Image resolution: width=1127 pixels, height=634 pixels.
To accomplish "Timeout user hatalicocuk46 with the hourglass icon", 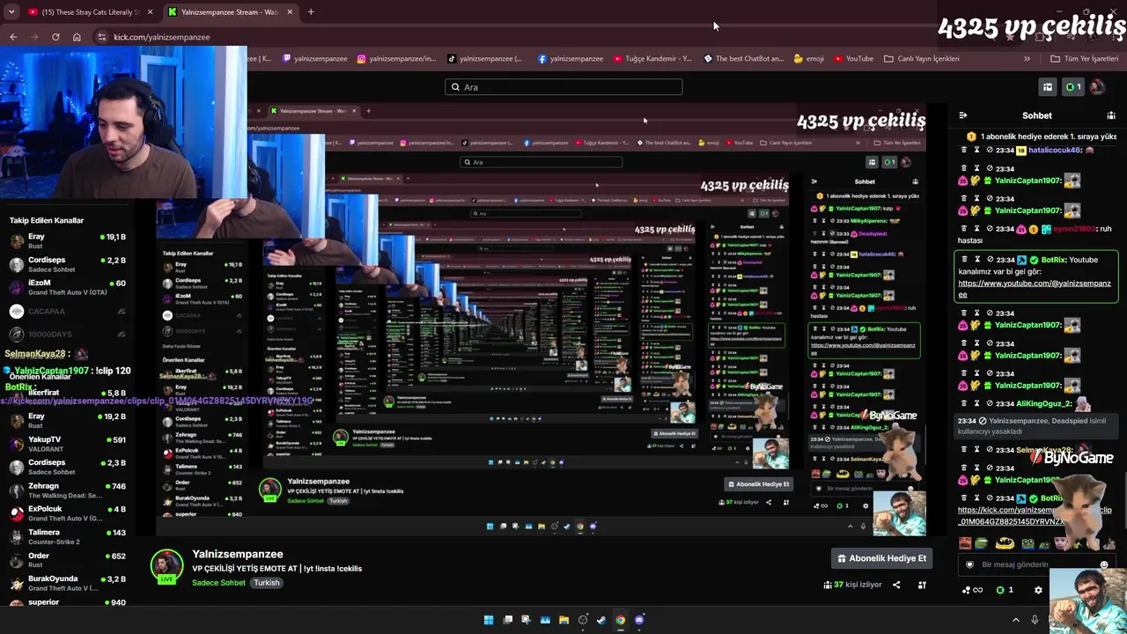I will pos(976,150).
